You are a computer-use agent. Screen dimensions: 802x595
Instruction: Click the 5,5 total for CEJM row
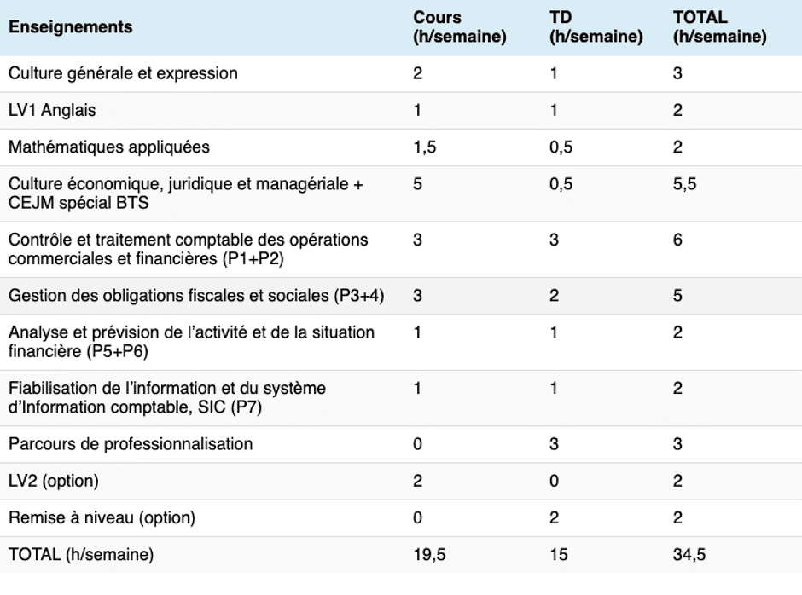pyautogui.click(x=684, y=184)
